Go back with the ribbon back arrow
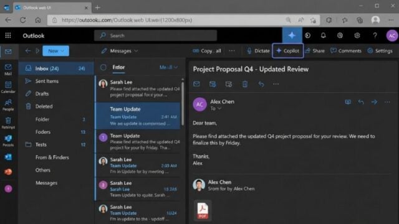 click(28, 51)
